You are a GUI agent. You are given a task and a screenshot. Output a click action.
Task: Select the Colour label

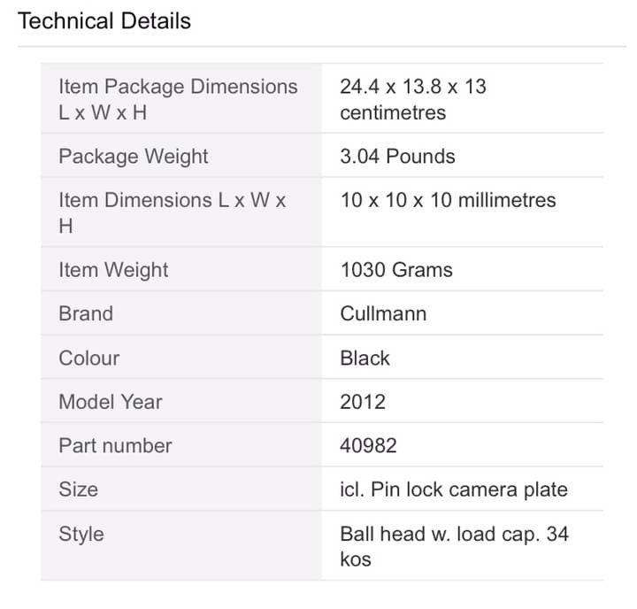point(88,358)
